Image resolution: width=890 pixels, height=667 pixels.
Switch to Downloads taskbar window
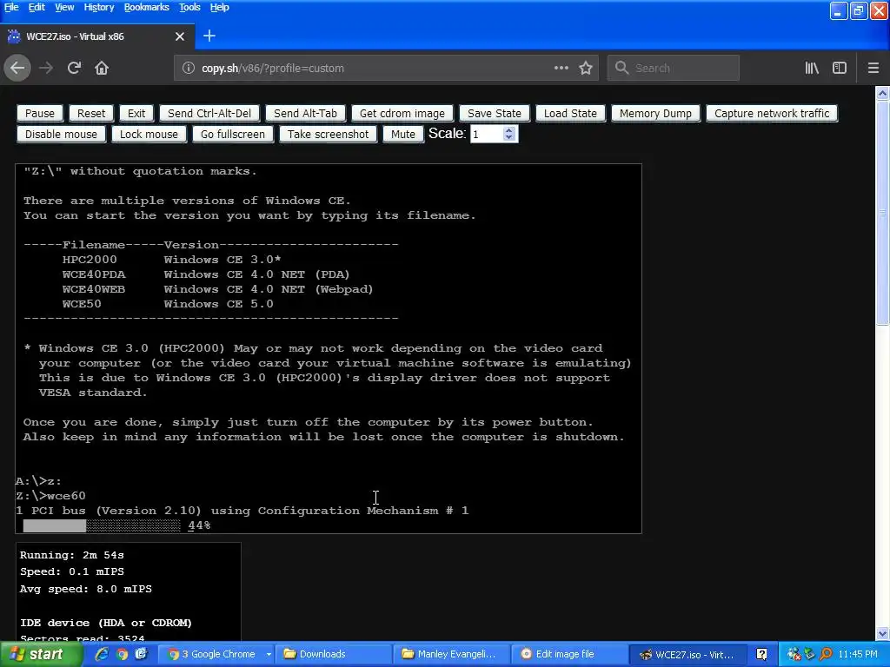335,654
